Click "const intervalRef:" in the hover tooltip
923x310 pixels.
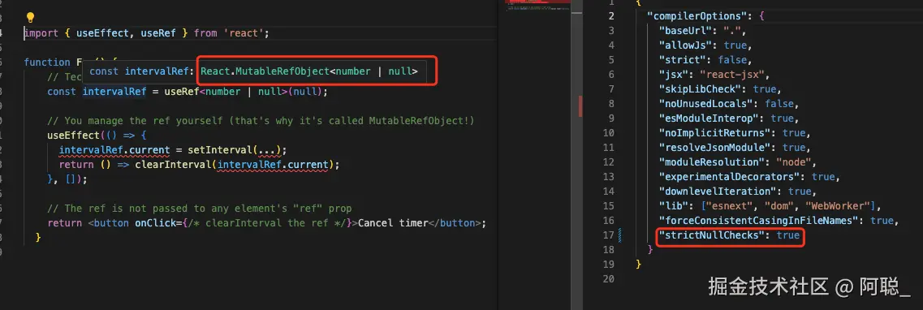pos(141,71)
